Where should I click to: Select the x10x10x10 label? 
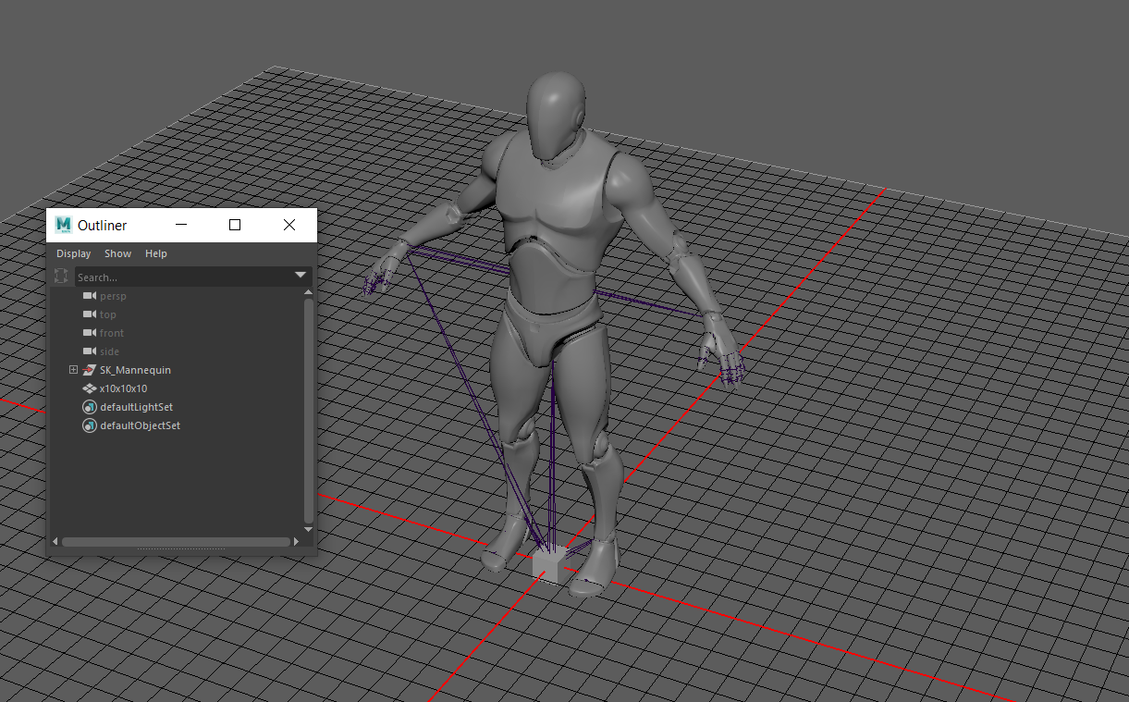point(124,388)
